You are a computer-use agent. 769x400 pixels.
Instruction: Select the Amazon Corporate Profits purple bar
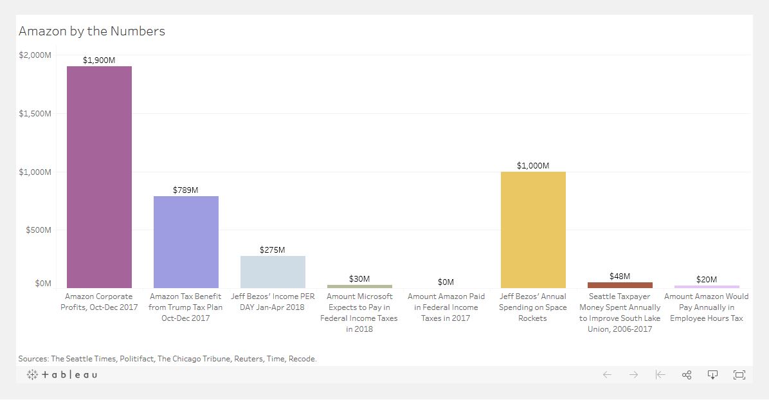pos(99,177)
